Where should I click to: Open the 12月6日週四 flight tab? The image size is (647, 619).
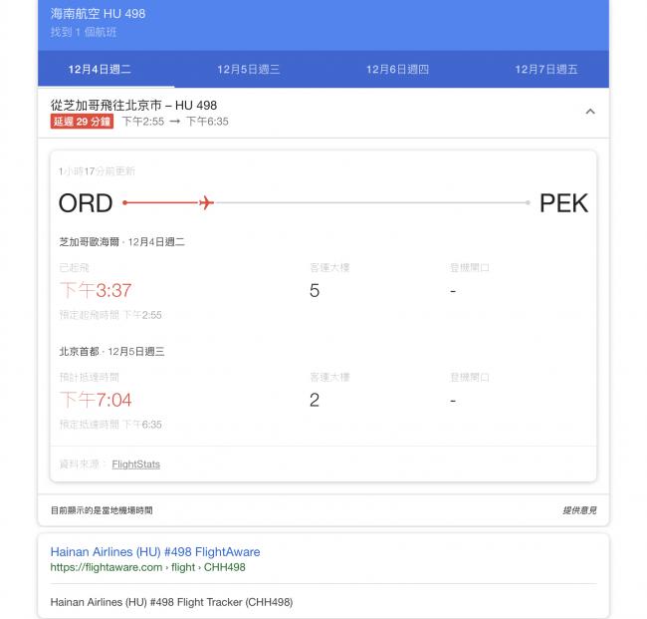tap(397, 70)
